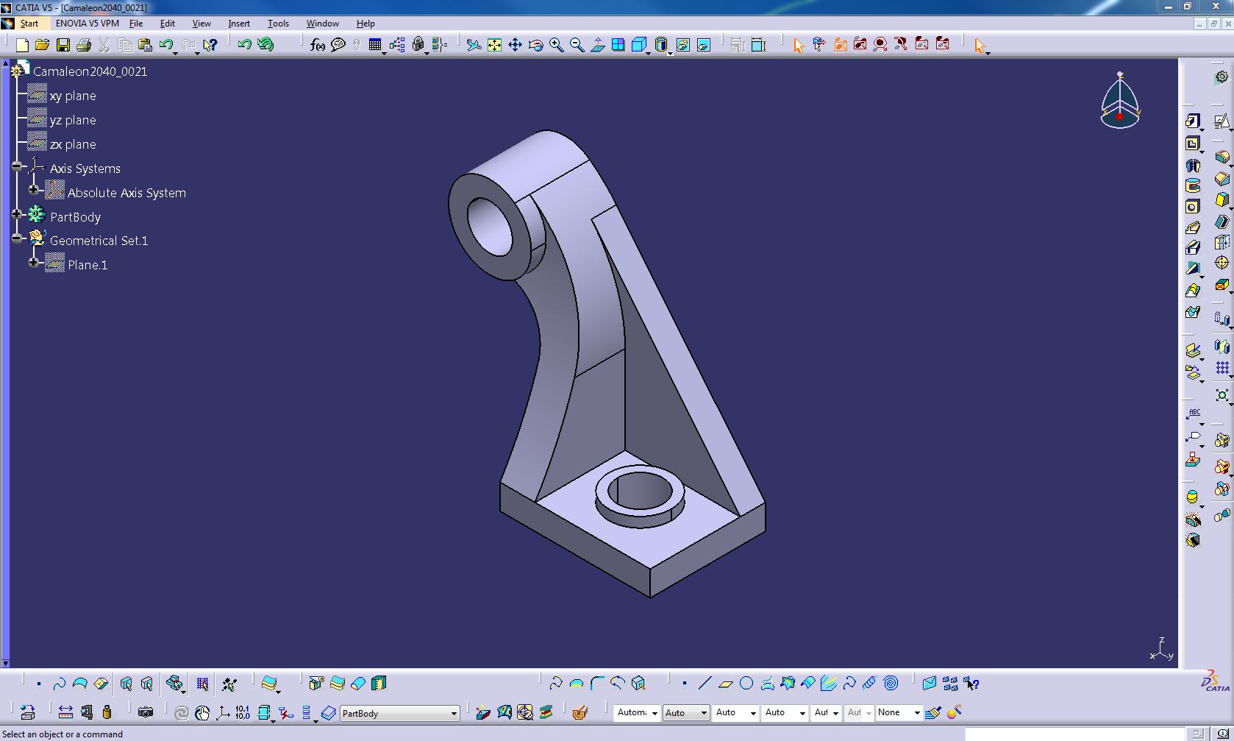Click the Undo arrow icon
The image size is (1234, 741).
[x=165, y=45]
